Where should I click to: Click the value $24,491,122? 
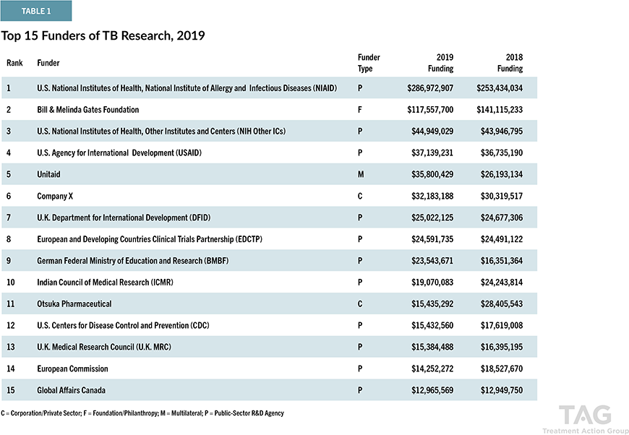[502, 239]
